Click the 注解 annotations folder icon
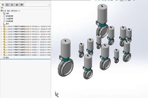This screenshot has height=98, width=148. coord(4,13)
